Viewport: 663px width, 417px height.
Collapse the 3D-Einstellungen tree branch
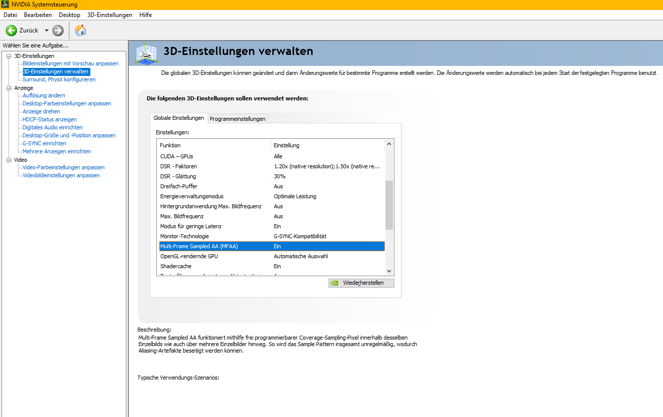[8, 55]
